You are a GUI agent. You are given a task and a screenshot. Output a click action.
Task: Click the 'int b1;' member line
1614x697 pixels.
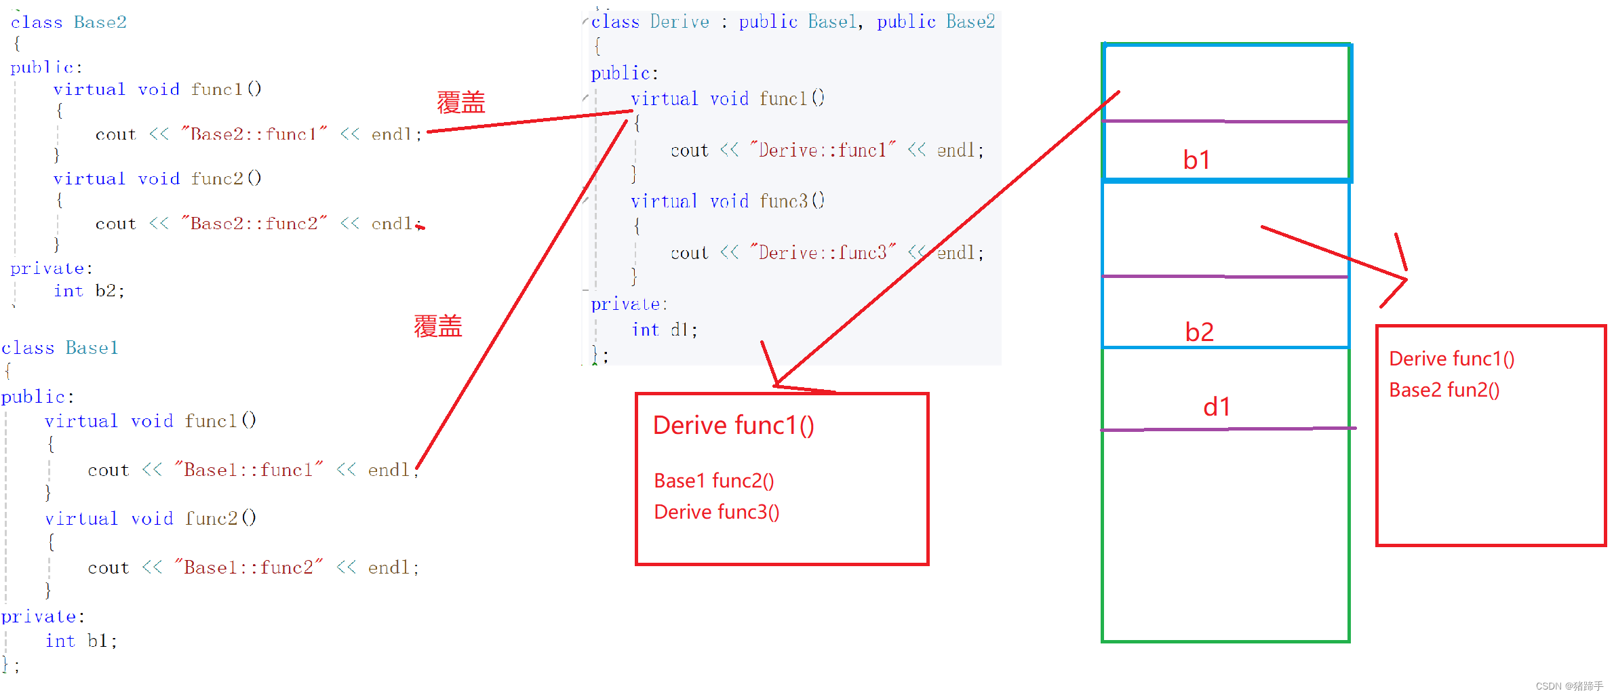tap(81, 641)
